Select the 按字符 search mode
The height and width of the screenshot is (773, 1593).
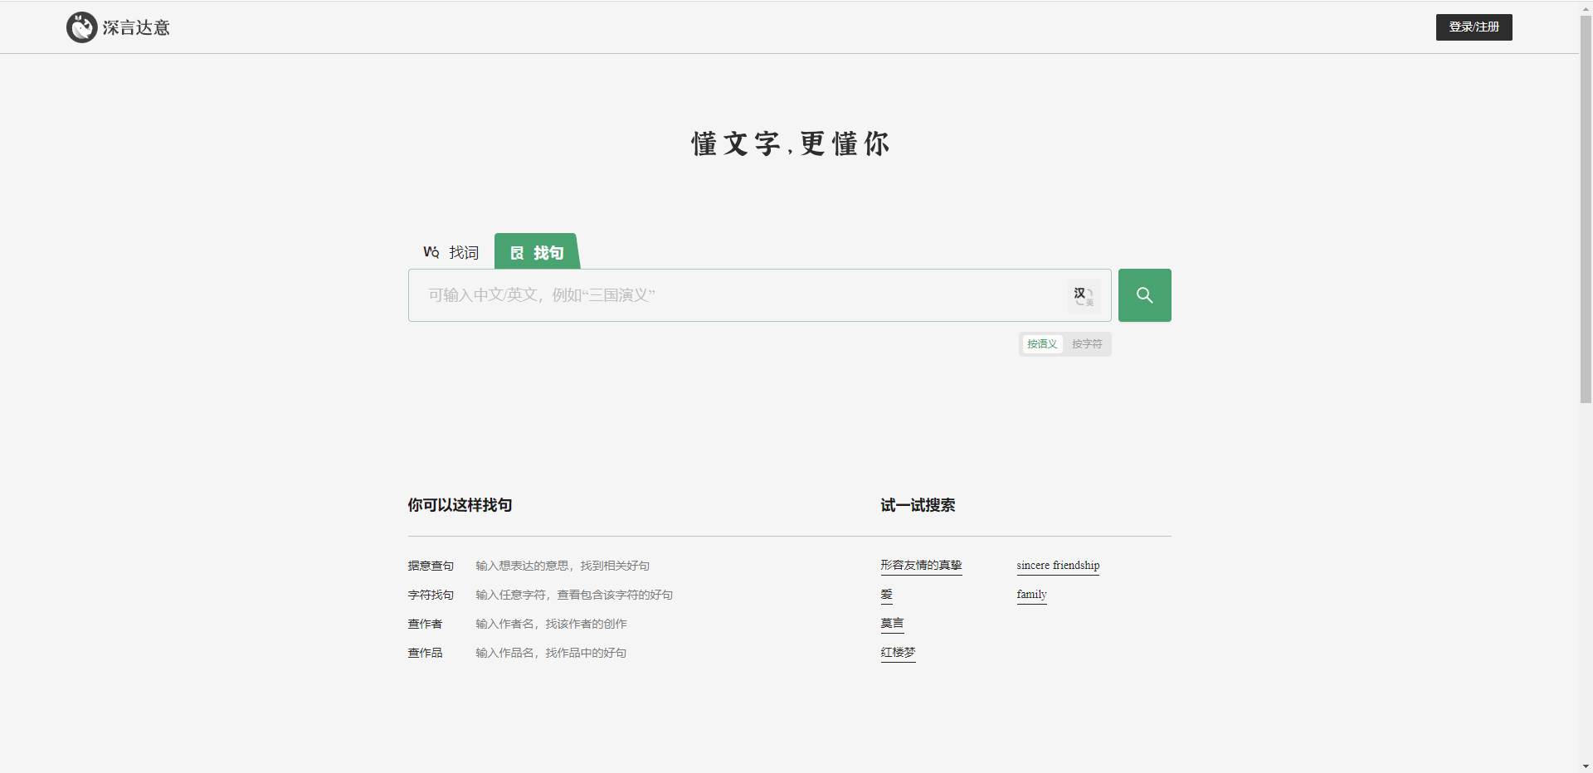click(x=1086, y=344)
